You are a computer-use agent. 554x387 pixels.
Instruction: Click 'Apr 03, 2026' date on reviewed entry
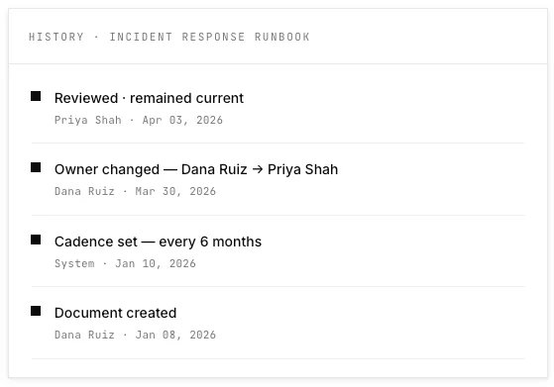tap(182, 120)
